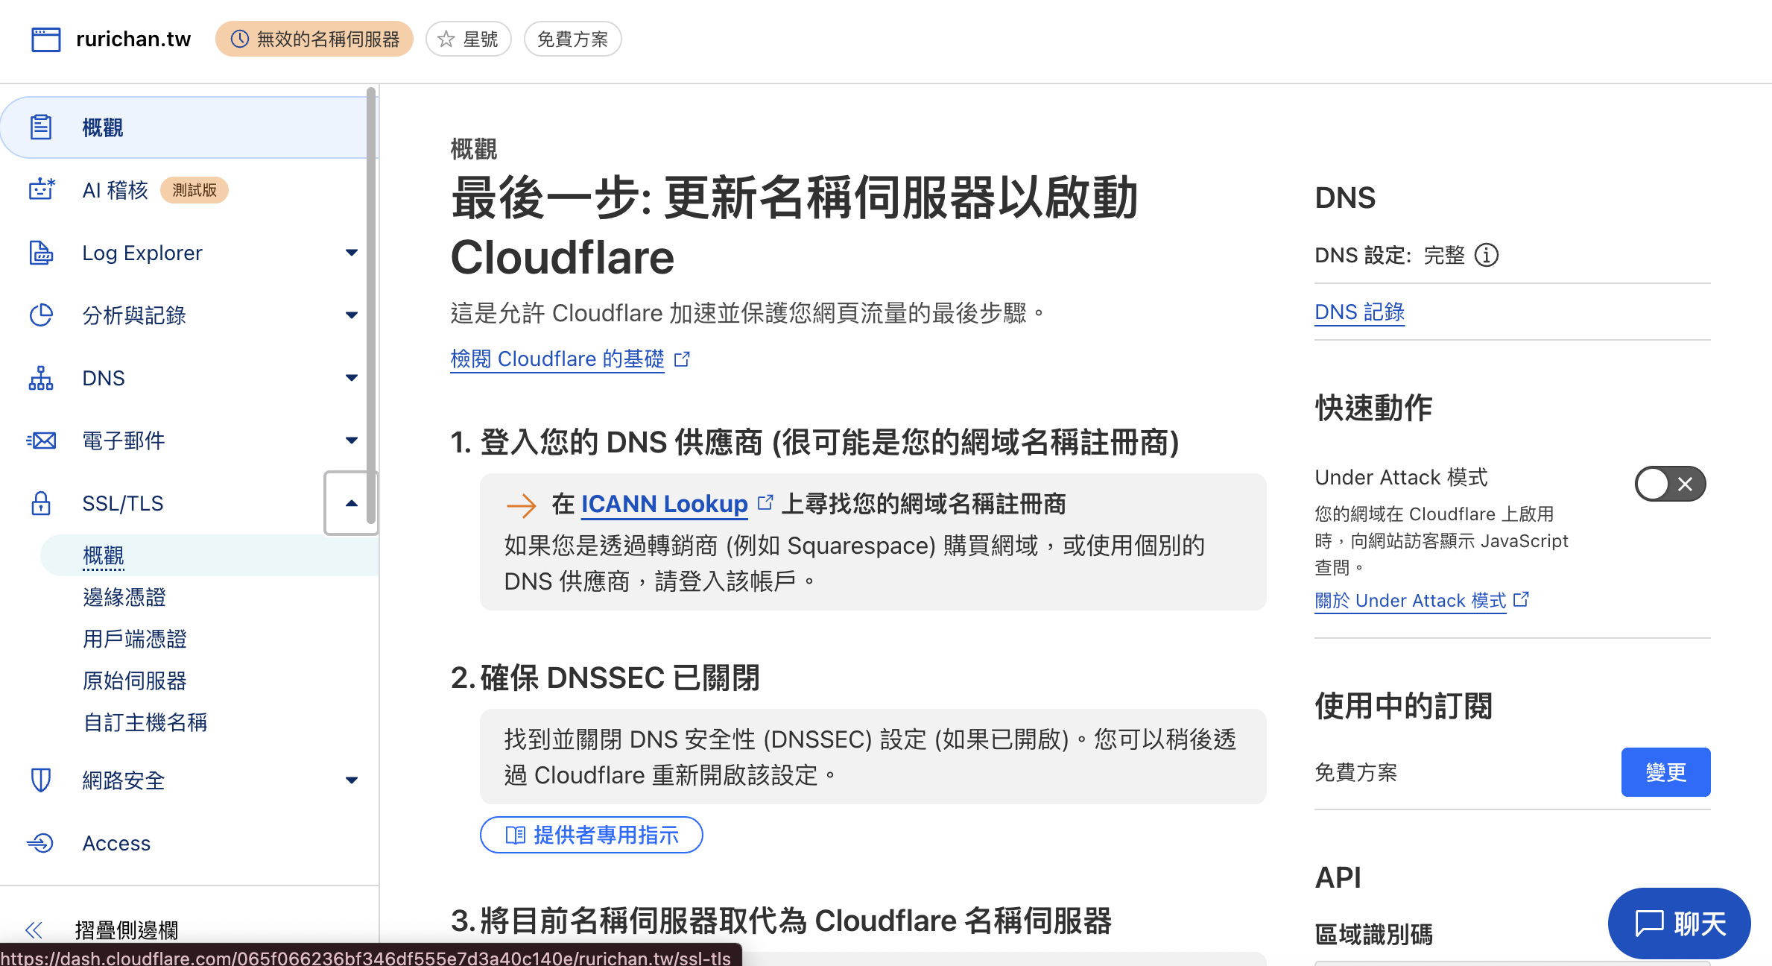Click the DNS 設定 info circle icon

[x=1487, y=255]
